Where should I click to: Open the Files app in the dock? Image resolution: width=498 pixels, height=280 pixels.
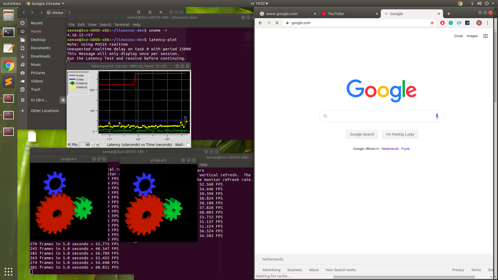(x=9, y=16)
